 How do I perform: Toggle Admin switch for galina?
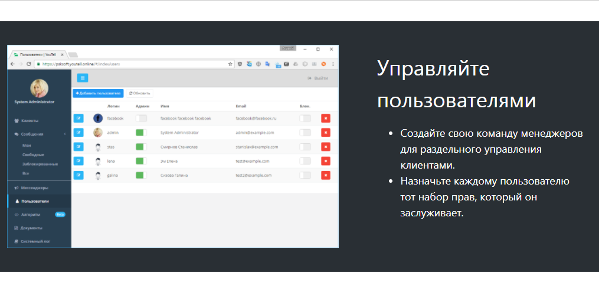[x=142, y=175]
